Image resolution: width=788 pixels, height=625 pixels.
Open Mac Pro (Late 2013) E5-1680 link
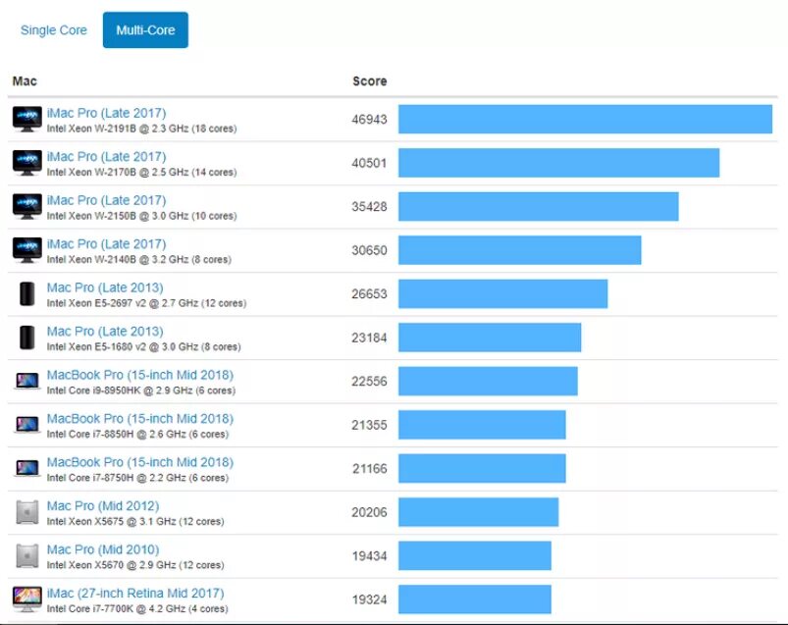tap(105, 332)
